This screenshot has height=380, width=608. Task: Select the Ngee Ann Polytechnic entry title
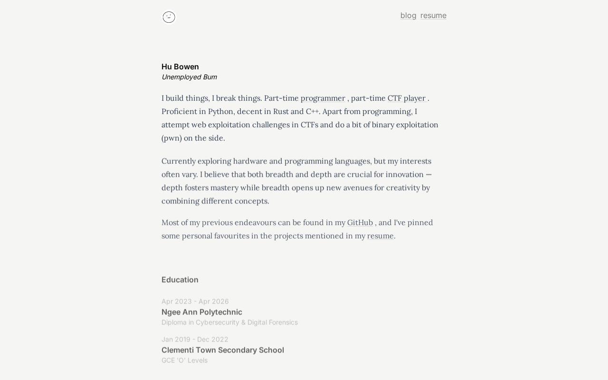tap(202, 312)
